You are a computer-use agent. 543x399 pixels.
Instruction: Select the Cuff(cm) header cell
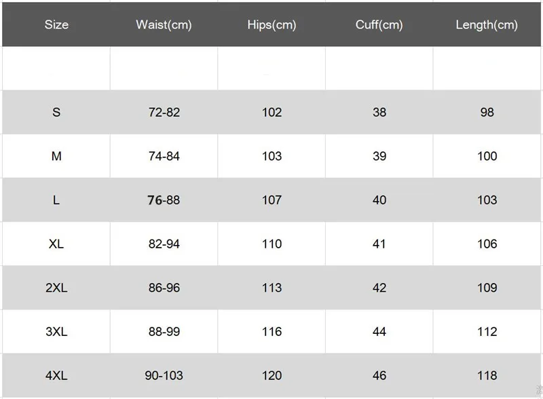(x=379, y=24)
